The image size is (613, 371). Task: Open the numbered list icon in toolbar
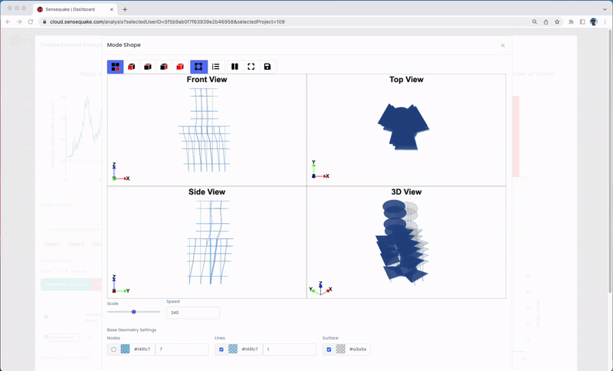[216, 67]
